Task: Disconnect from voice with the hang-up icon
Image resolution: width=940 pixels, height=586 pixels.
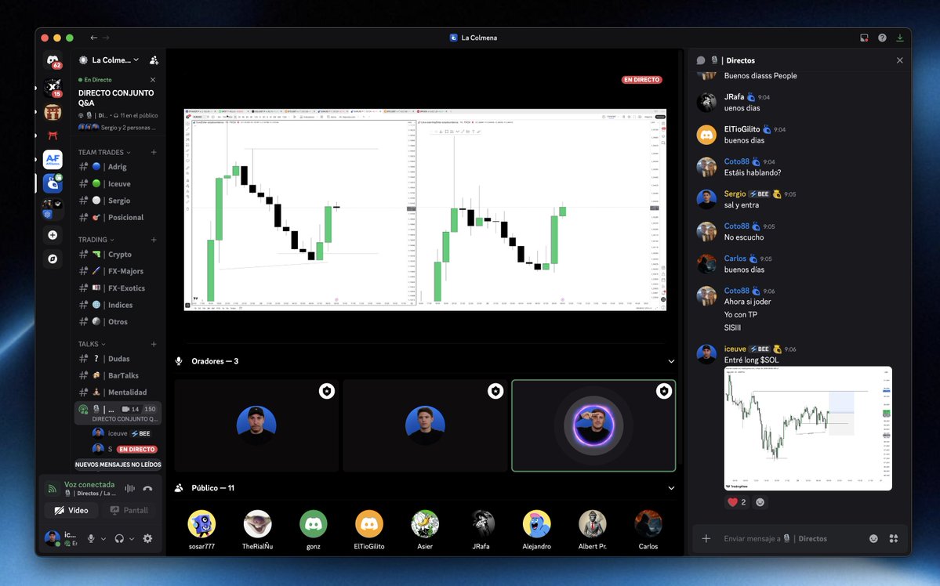Action: (147, 488)
